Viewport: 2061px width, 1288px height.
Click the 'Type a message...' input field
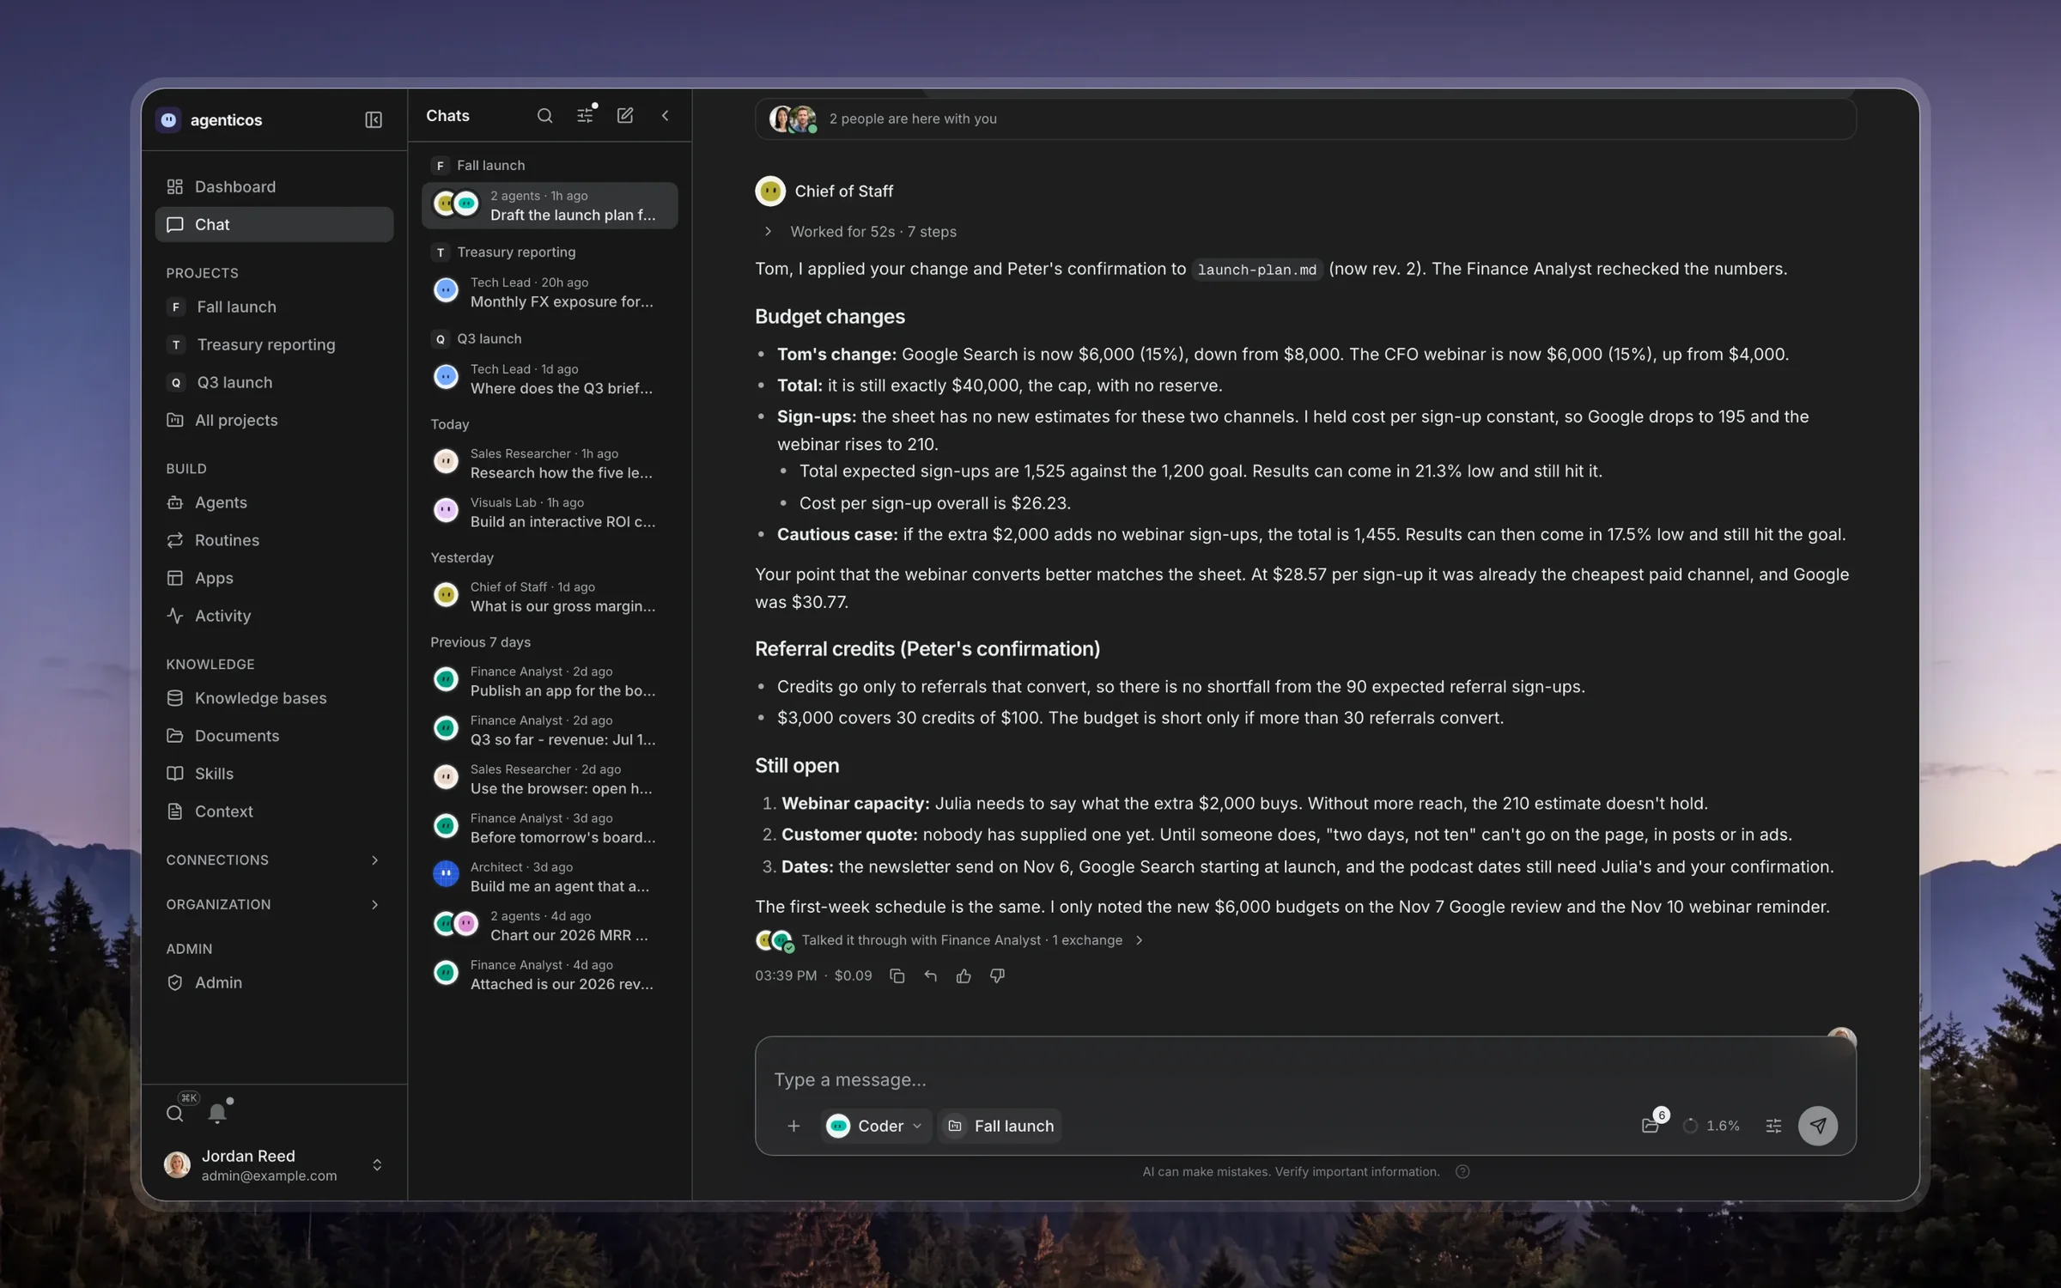pos(1304,1079)
